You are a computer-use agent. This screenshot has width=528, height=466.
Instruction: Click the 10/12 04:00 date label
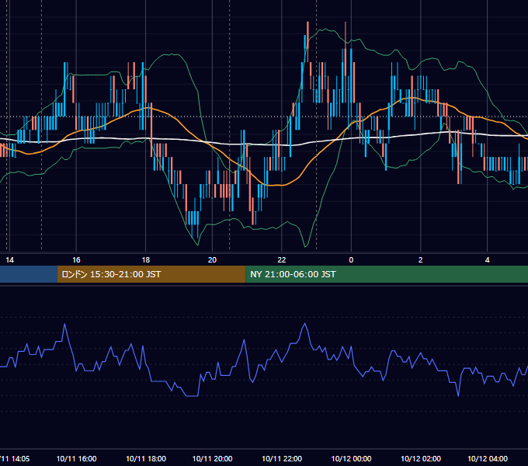488,458
